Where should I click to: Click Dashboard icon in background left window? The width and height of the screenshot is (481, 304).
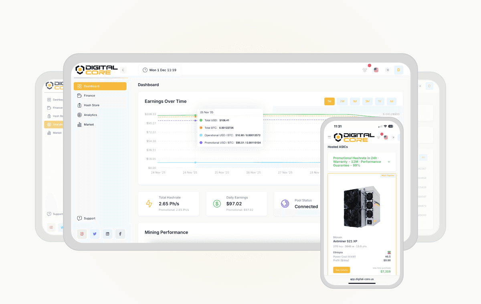click(49, 100)
